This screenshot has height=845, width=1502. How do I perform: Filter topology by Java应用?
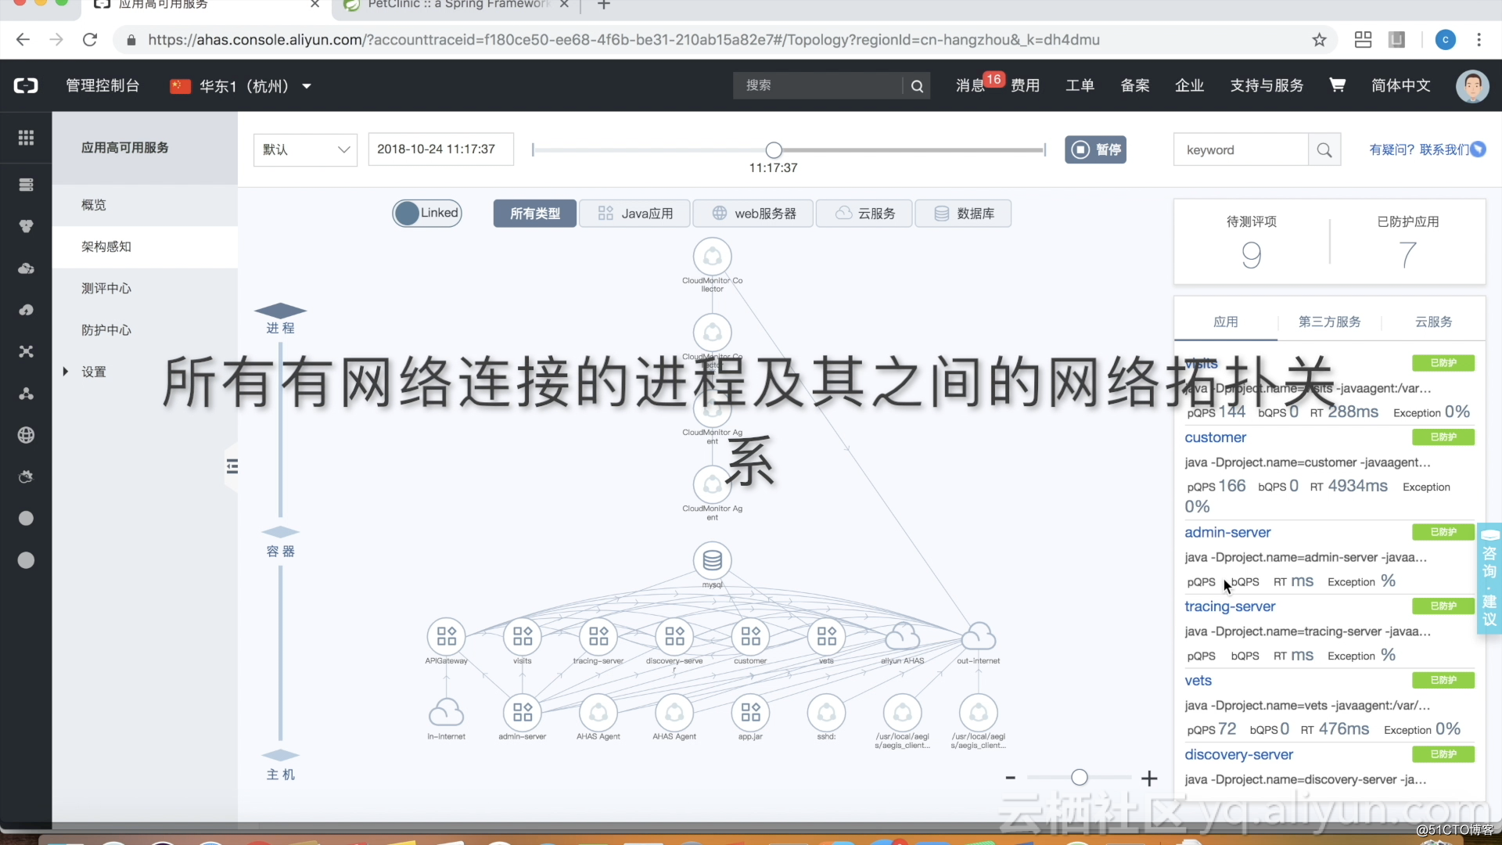click(634, 214)
